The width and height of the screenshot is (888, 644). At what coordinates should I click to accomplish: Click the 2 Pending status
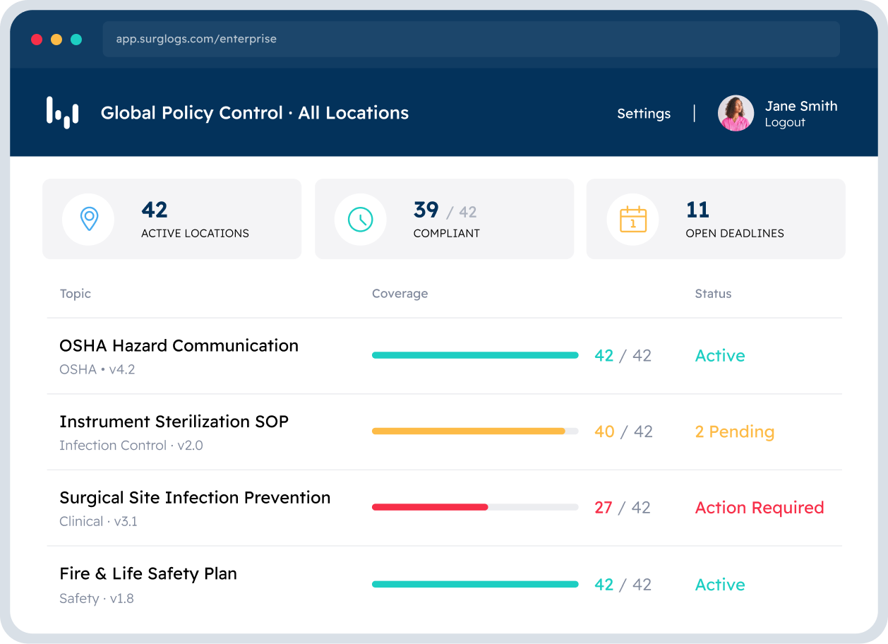(x=735, y=431)
